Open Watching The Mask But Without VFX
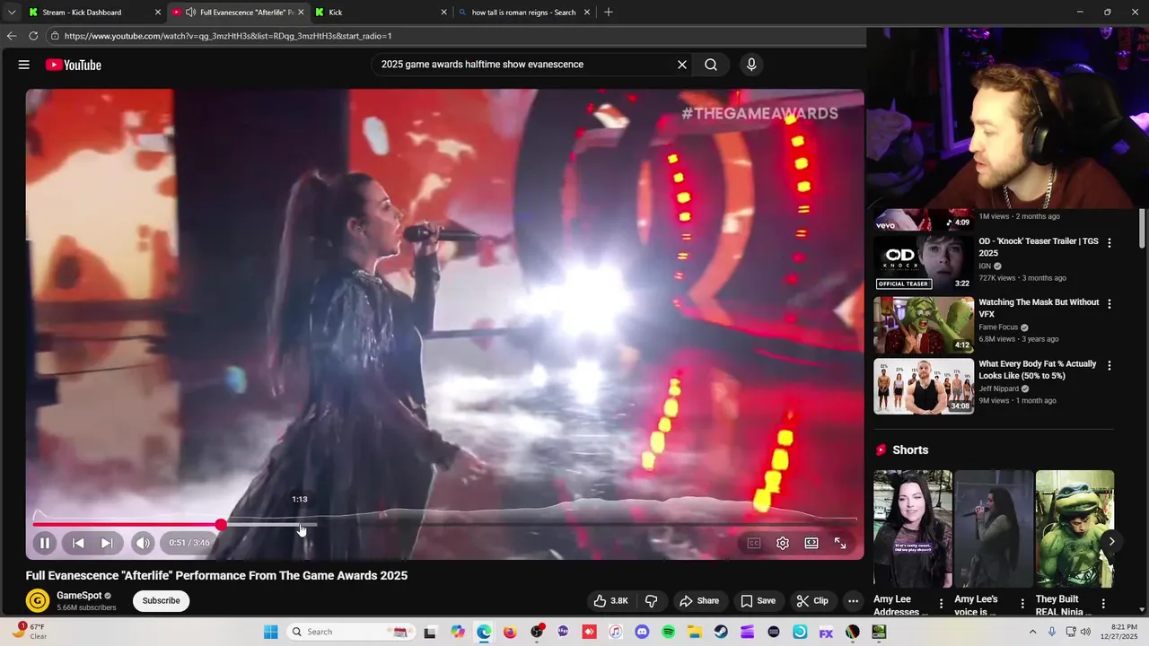This screenshot has width=1149, height=646. click(1039, 308)
